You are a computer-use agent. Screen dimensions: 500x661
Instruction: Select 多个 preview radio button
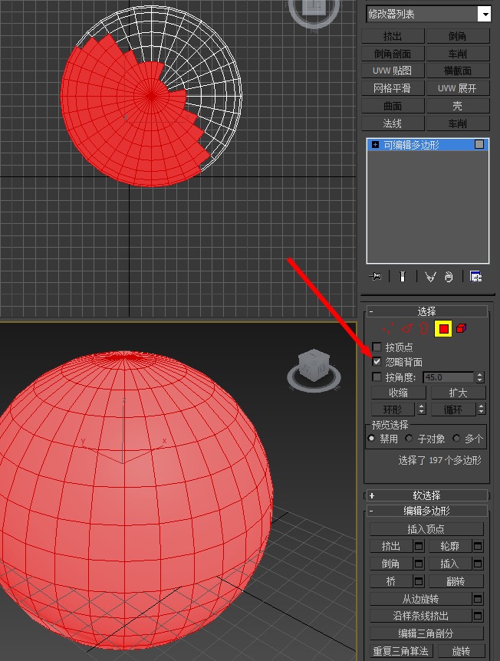(456, 439)
